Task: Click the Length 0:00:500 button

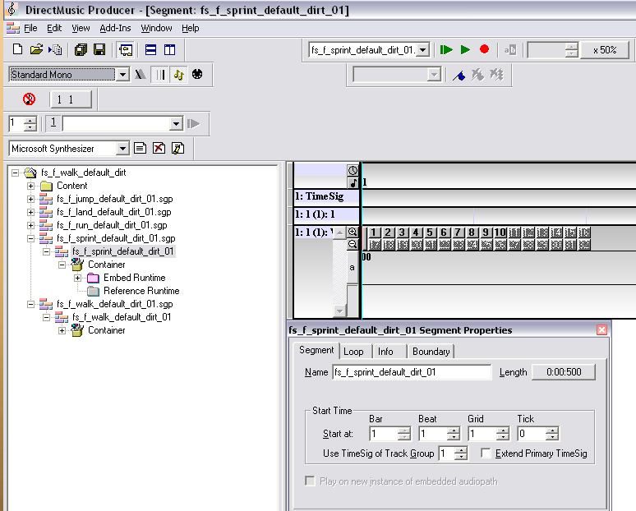Action: click(x=564, y=372)
